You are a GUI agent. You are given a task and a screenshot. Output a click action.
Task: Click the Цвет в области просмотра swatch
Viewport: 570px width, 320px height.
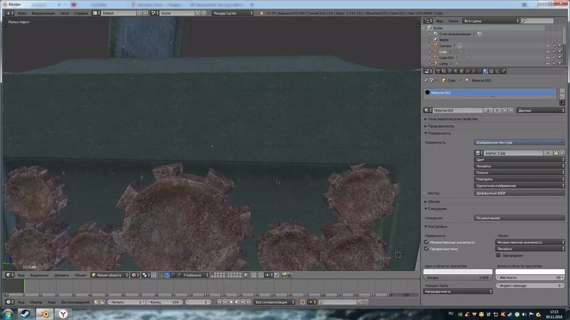point(458,272)
